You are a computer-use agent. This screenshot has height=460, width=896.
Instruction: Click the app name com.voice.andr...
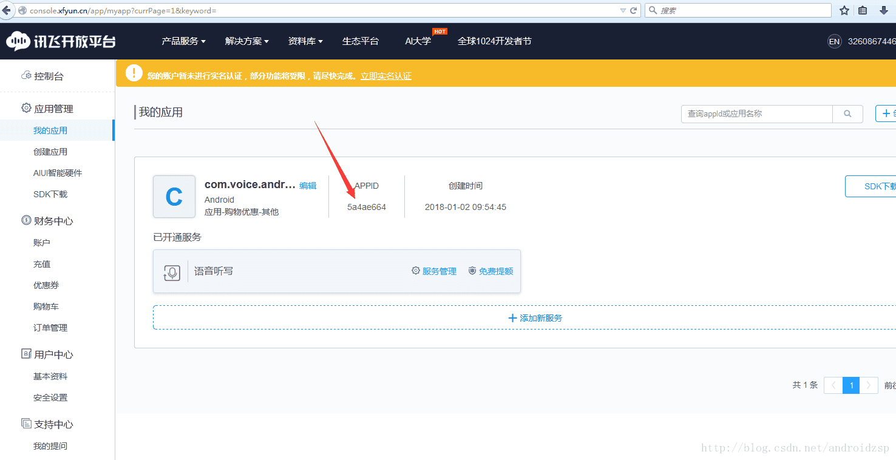(x=250, y=184)
